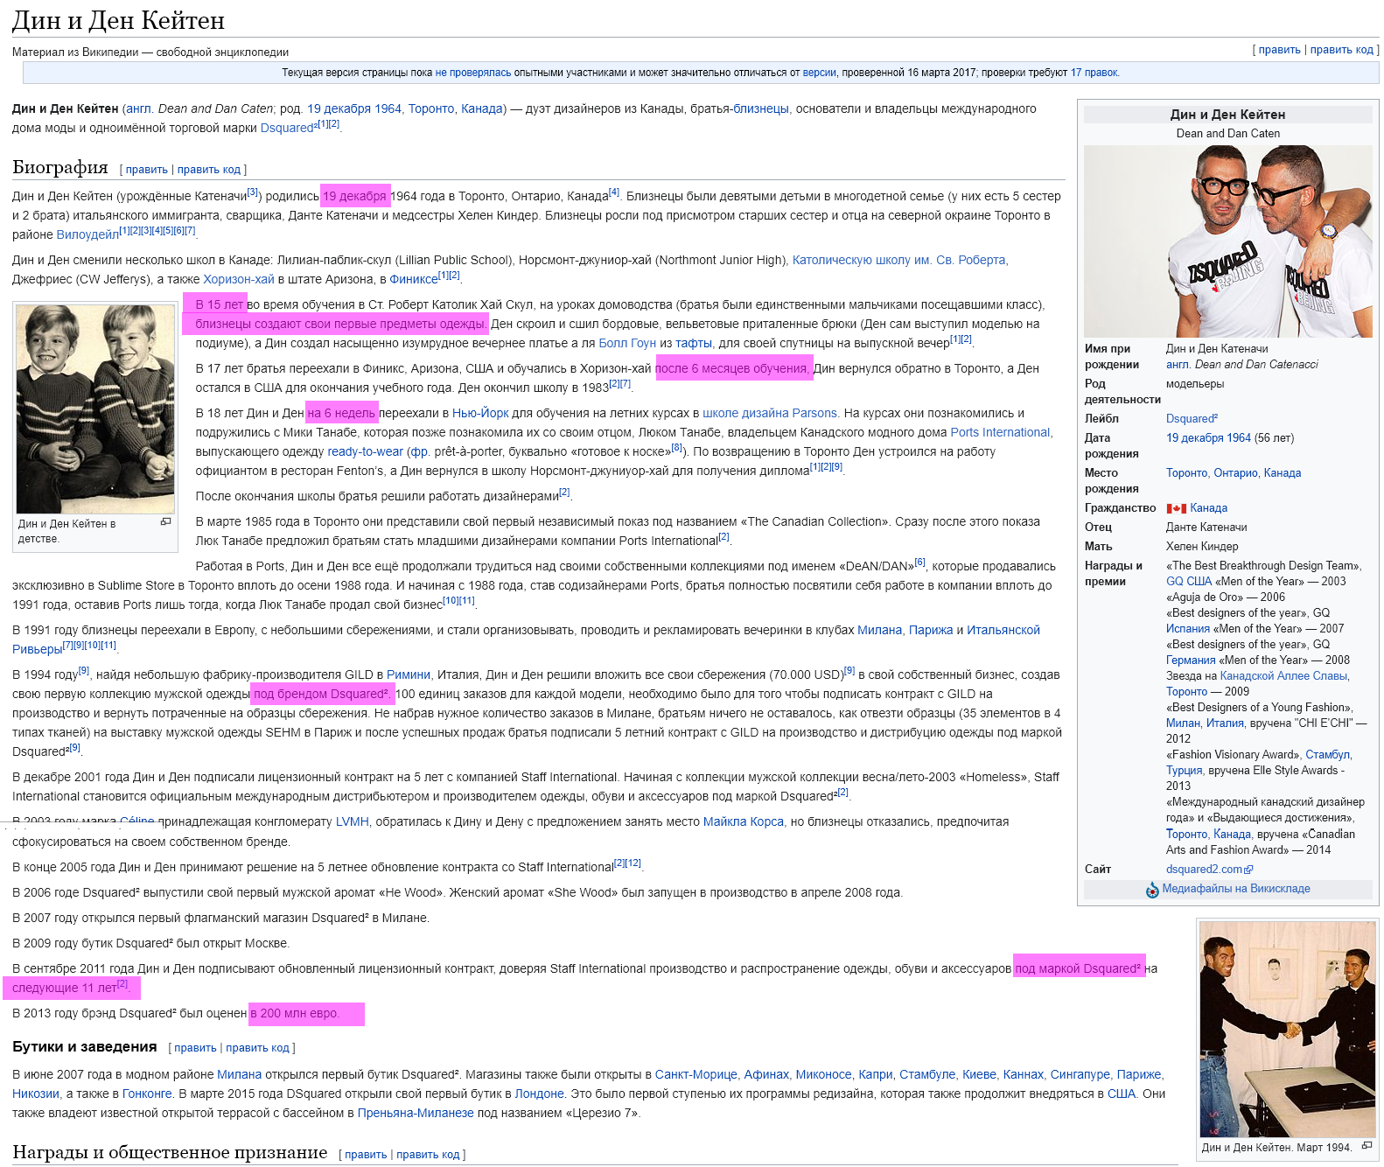The height and width of the screenshot is (1167, 1384).
Task: Open the childhood photo of Dean and Dan
Action: tap(96, 409)
